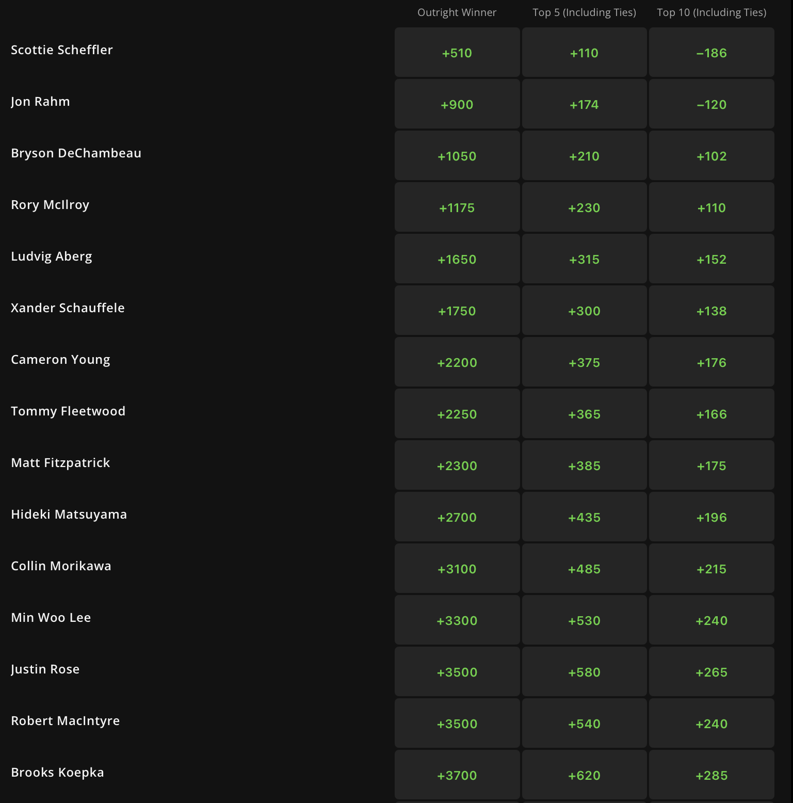The image size is (793, 803).
Task: Select Ludvig Aberg Top 5 odds +315
Action: point(584,259)
